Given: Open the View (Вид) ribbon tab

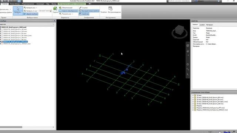Looking at the screenshot, I should (48, 4).
